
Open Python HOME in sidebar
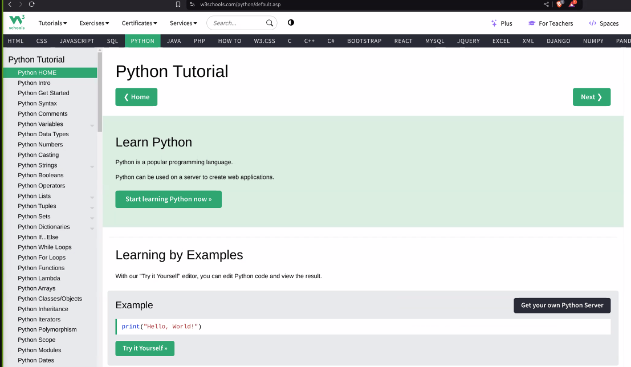pyautogui.click(x=50, y=72)
